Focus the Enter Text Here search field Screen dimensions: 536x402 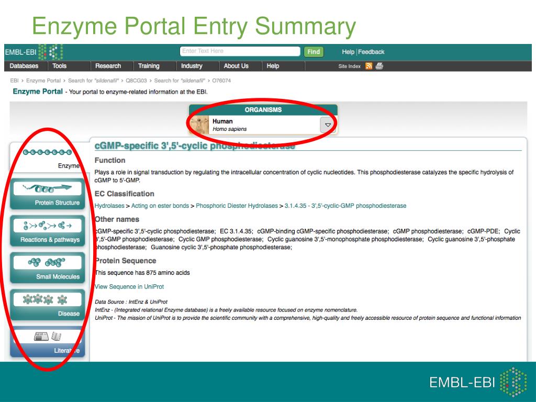(x=240, y=51)
